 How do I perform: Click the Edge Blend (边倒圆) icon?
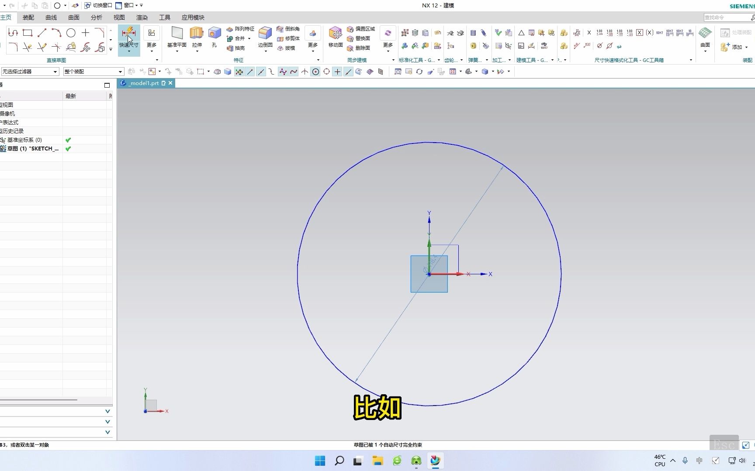[x=265, y=34]
